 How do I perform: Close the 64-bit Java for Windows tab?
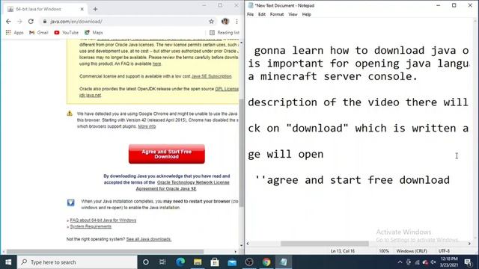click(82, 9)
